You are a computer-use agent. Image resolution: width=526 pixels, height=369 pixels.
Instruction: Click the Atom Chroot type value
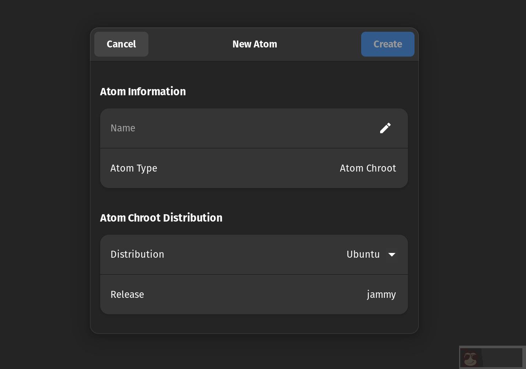(x=368, y=168)
